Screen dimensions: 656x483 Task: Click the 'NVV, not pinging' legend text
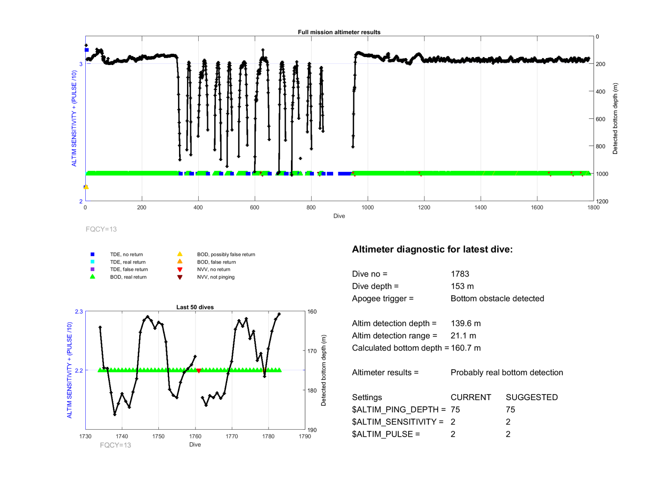pos(216,277)
